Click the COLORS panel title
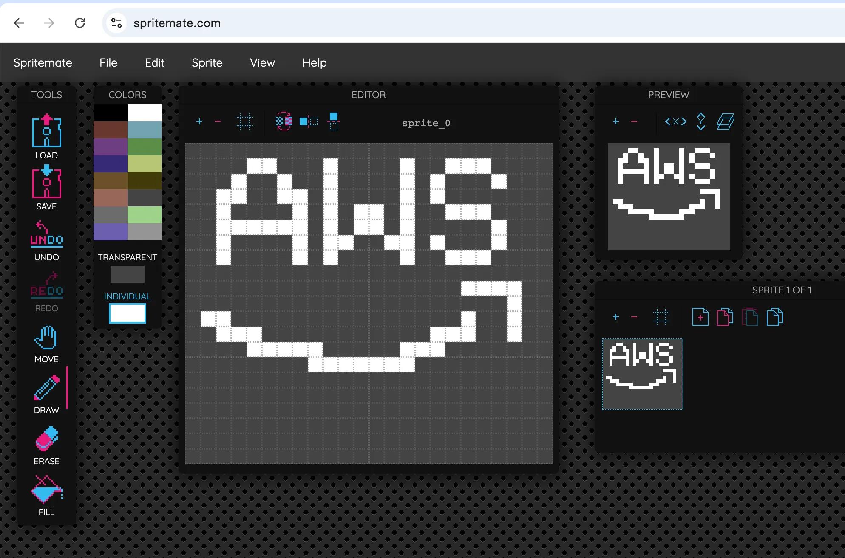The image size is (845, 558). click(128, 95)
